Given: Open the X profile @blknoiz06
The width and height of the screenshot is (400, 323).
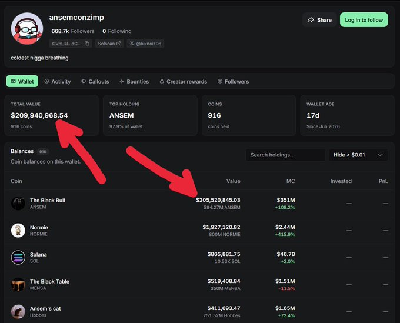Looking at the screenshot, I should [x=145, y=44].
